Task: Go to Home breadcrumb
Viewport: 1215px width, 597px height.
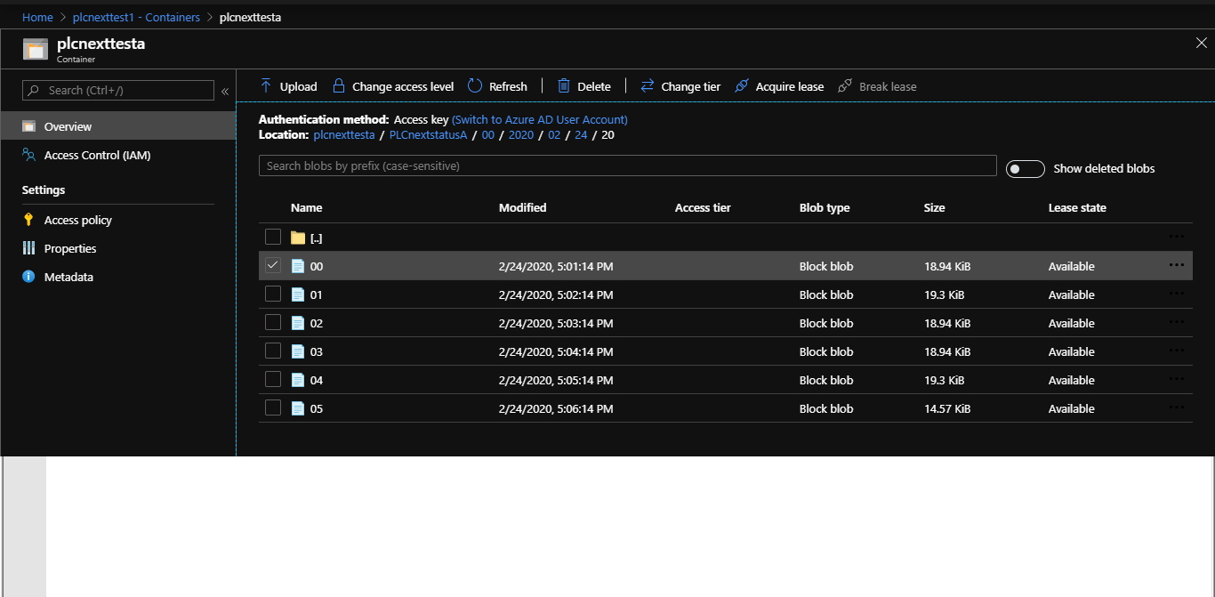Action: click(x=37, y=17)
